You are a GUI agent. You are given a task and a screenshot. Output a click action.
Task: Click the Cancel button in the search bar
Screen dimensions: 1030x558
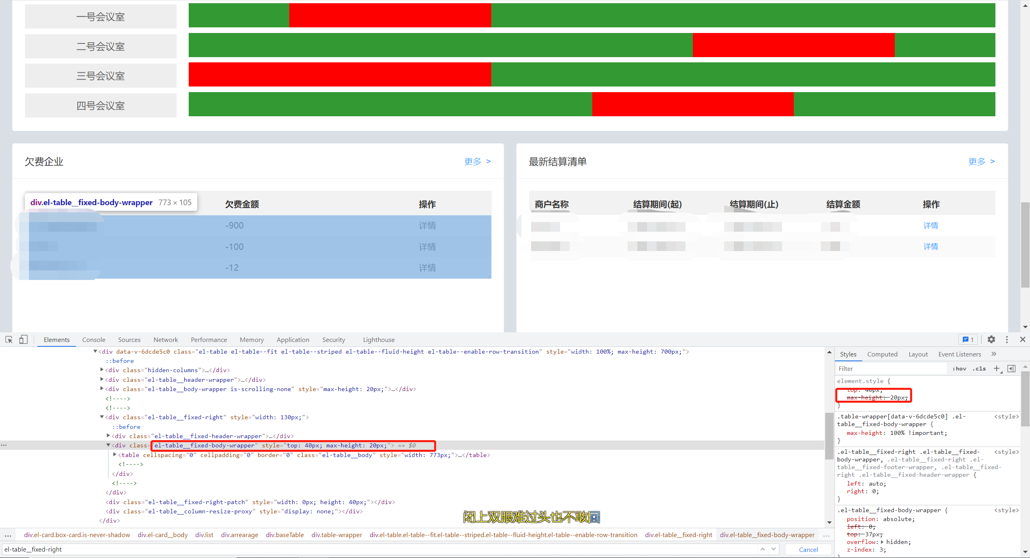coord(808,549)
